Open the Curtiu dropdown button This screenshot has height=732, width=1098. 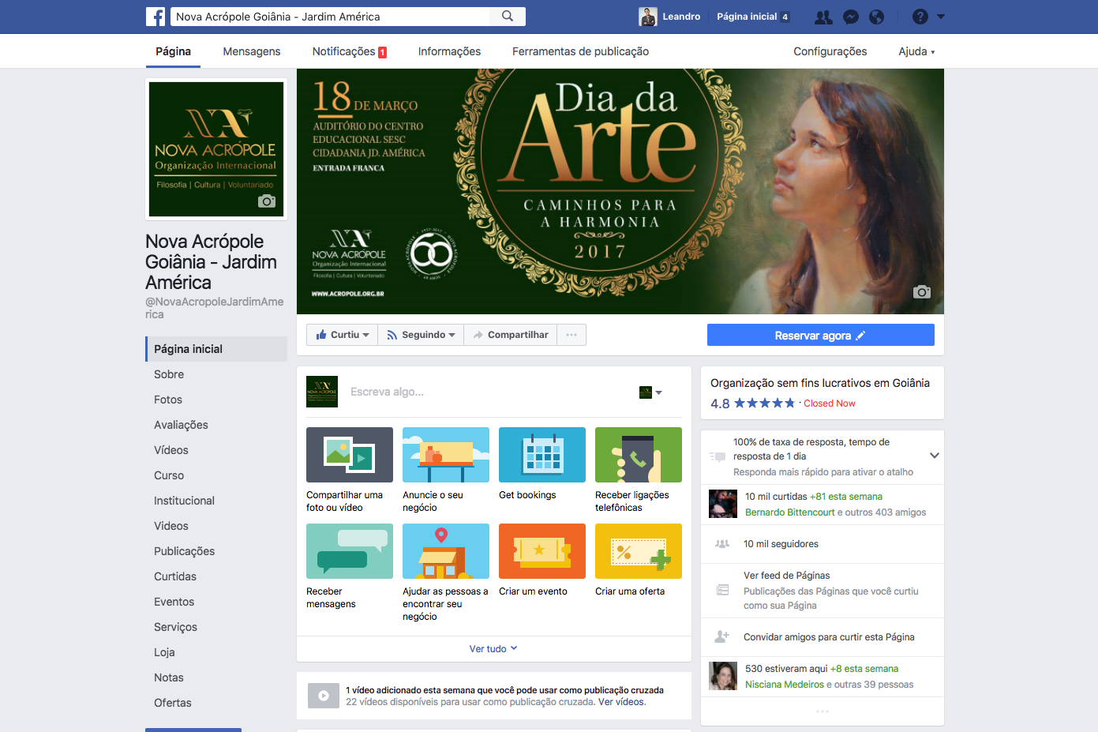click(342, 335)
